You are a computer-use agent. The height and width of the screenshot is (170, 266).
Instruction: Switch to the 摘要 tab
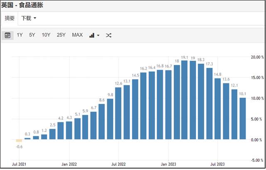(x=10, y=18)
